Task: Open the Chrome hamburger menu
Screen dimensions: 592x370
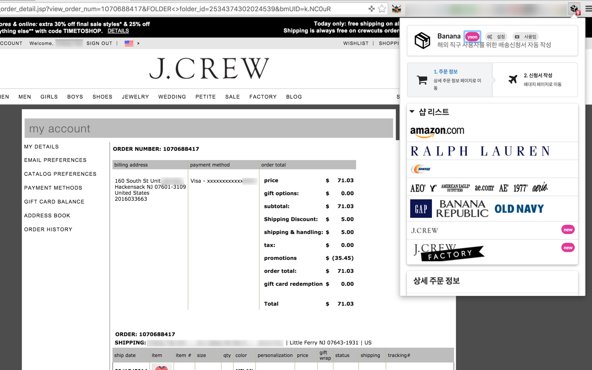Action: (588, 9)
